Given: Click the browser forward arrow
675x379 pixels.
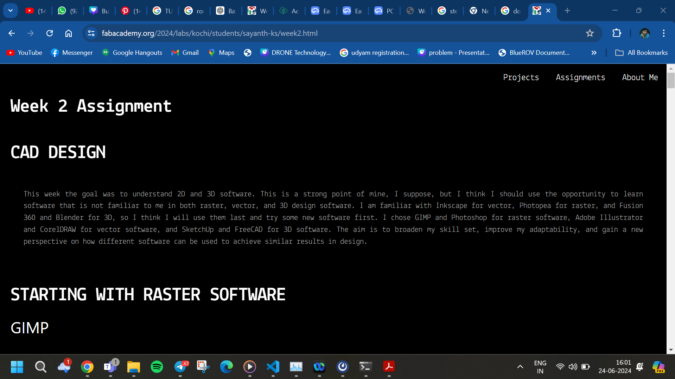Looking at the screenshot, I should (x=31, y=33).
